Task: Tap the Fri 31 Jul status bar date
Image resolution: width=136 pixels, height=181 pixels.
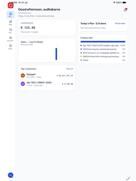Action: pyautogui.click(x=23, y=3)
